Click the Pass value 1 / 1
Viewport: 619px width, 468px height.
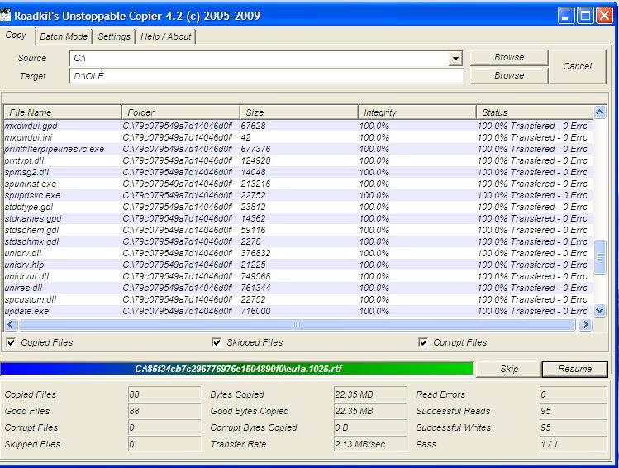coord(574,444)
